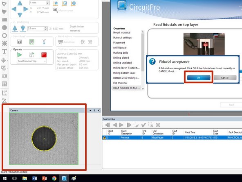Send the head to the home position

(56, 4)
